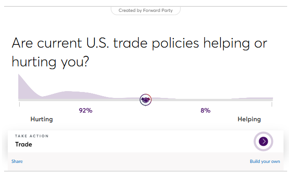Select the 92% result figure

click(85, 111)
